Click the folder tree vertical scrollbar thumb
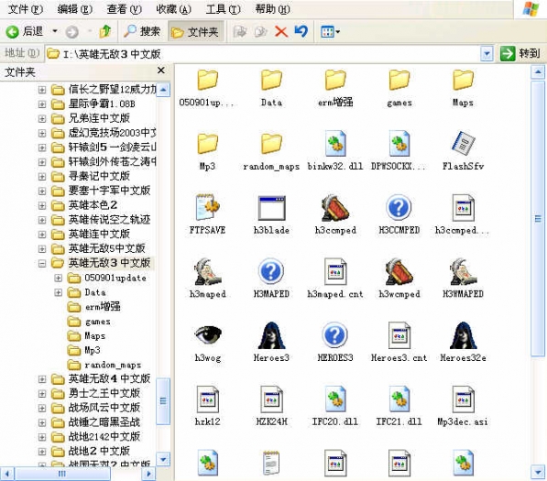Viewport: 547px width, 481px height. click(x=163, y=400)
